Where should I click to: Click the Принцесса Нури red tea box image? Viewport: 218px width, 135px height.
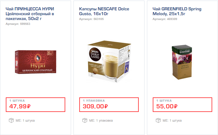click(36, 62)
